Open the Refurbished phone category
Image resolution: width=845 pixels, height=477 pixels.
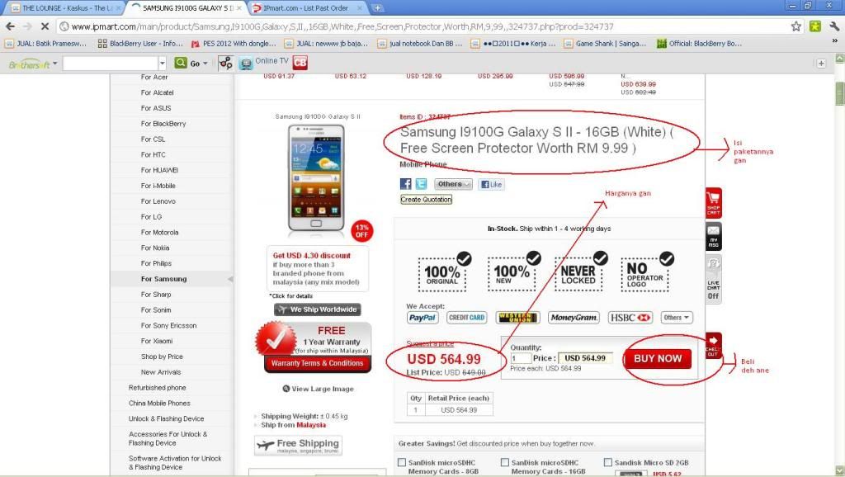coord(158,388)
